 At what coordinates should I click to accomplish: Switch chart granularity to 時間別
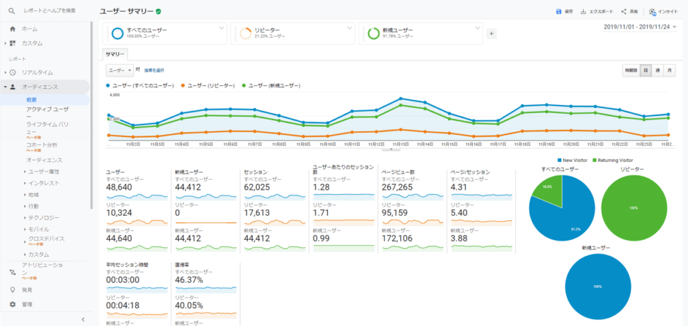[630, 70]
